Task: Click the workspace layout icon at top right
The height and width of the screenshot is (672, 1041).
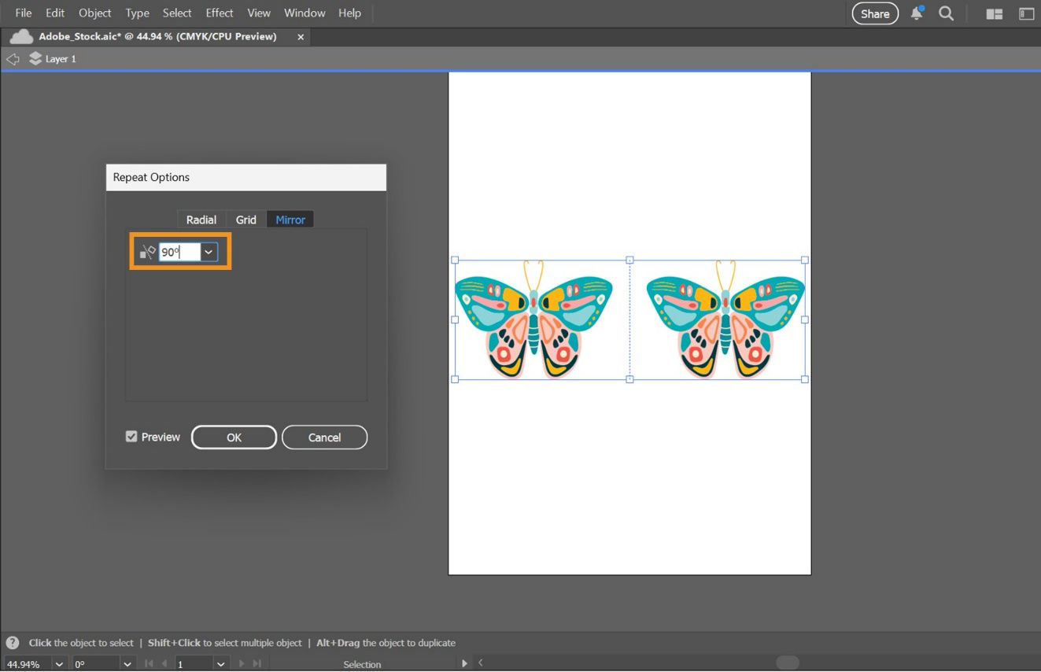Action: click(x=994, y=13)
